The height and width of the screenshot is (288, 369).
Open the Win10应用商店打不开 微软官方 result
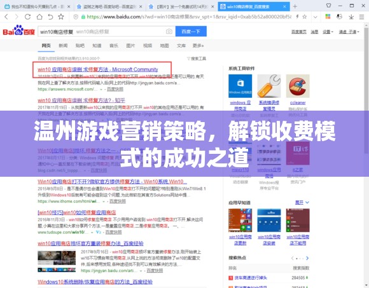(112, 182)
